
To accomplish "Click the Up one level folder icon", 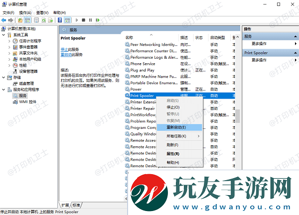I will (x=20, y=20).
